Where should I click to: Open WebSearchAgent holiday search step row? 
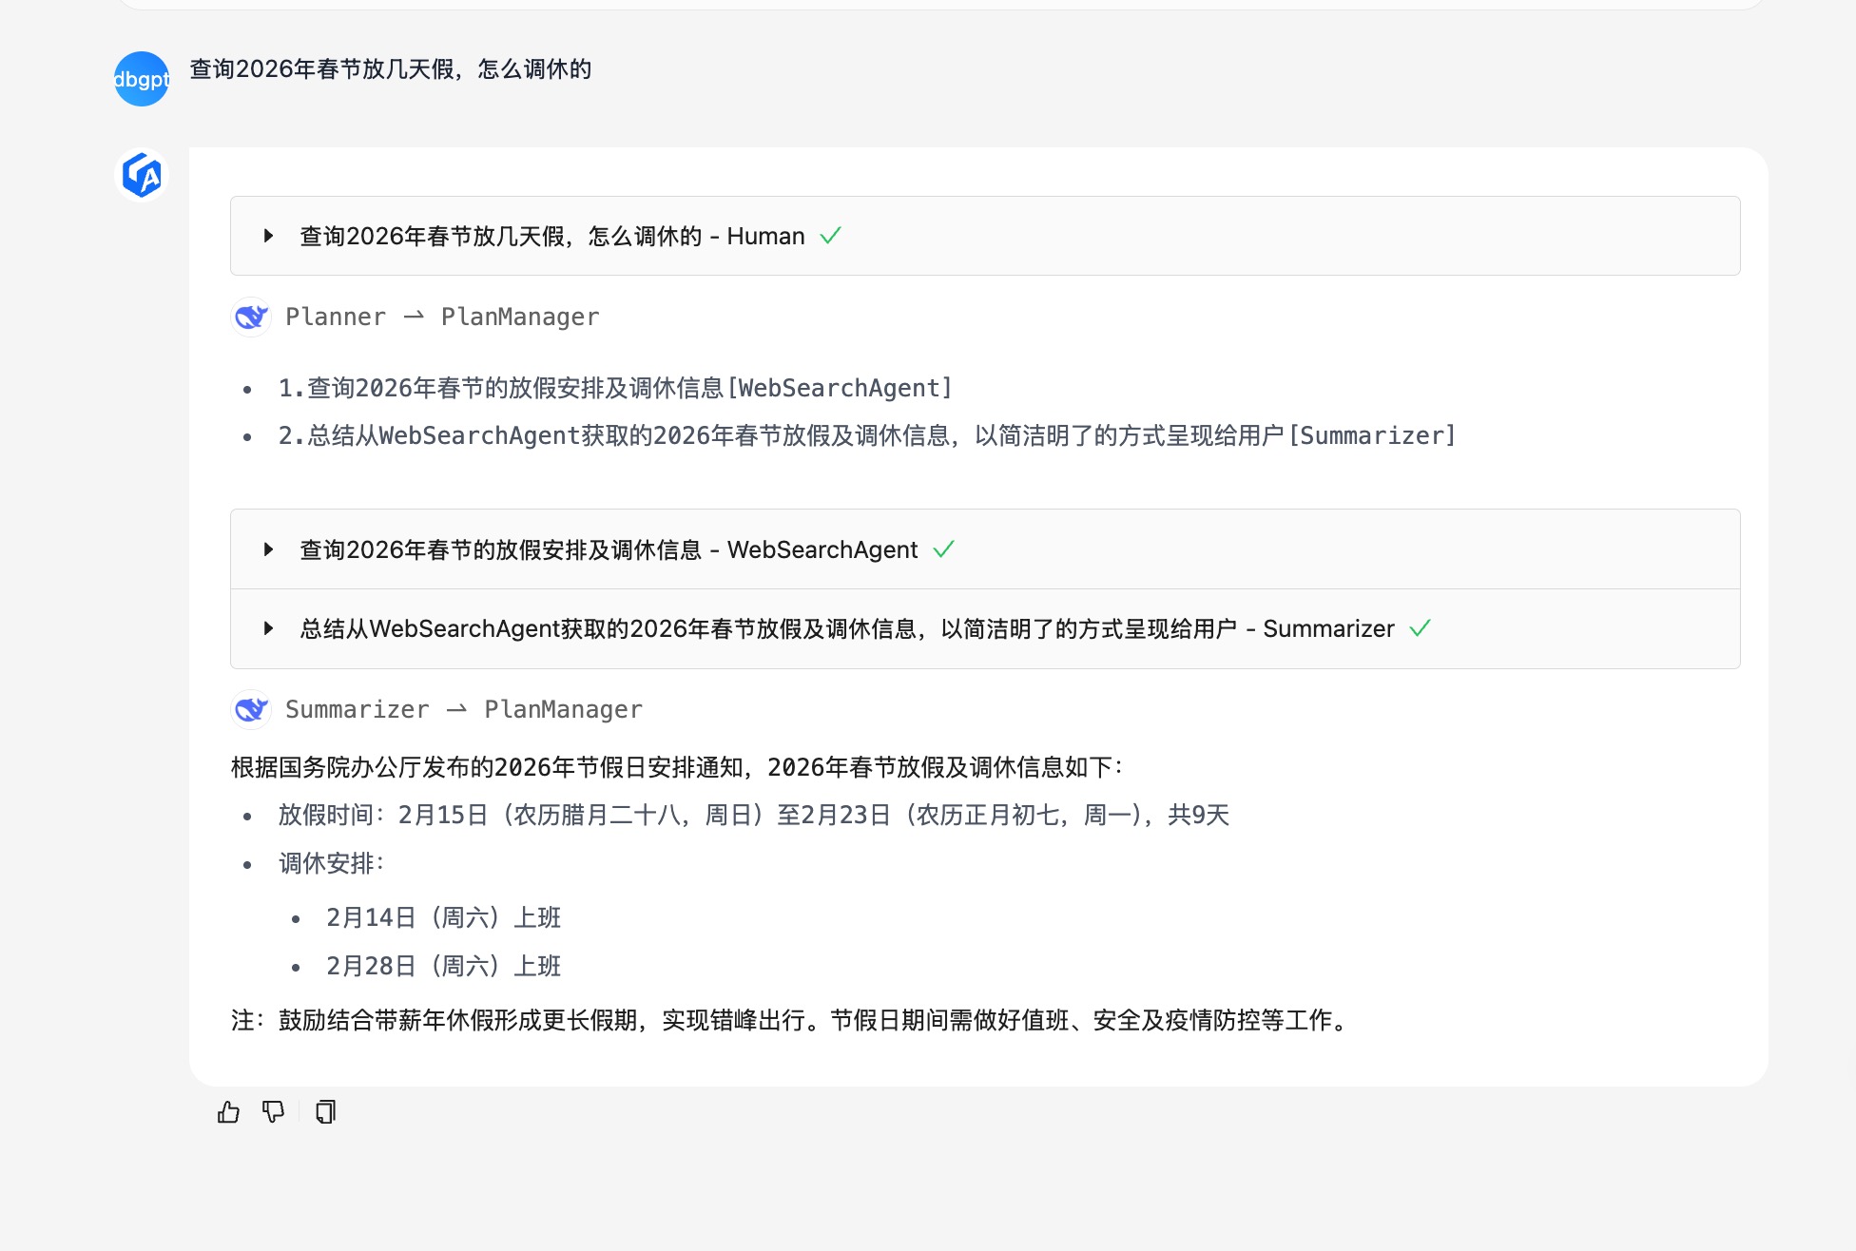pyautogui.click(x=609, y=549)
